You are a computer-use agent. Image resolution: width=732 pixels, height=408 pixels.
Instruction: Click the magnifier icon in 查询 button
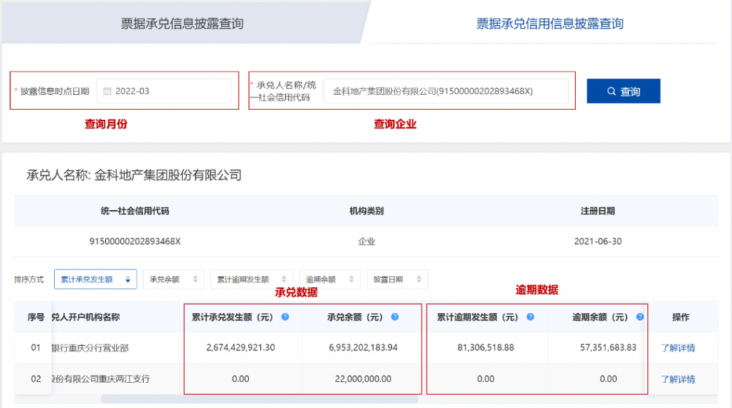pyautogui.click(x=611, y=91)
